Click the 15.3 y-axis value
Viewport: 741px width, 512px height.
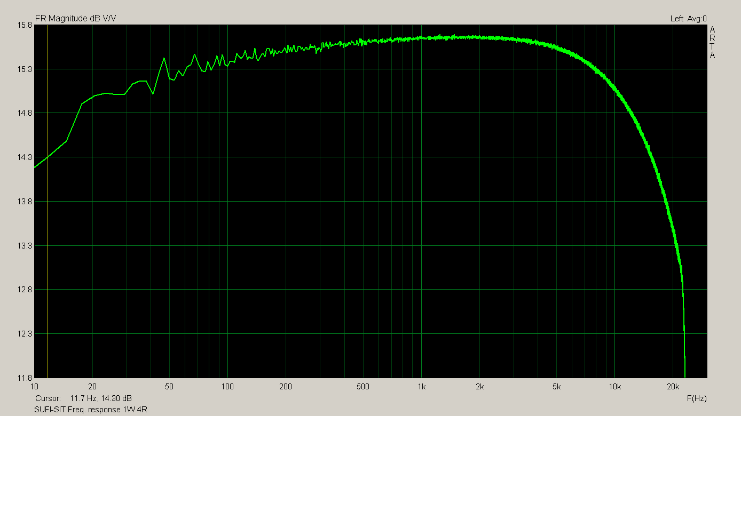point(25,69)
